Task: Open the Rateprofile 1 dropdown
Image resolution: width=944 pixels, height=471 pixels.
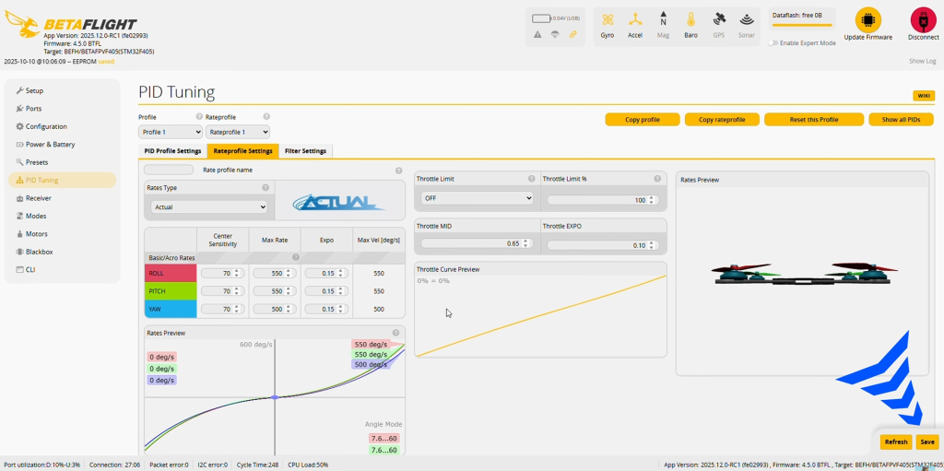Action: (231, 132)
